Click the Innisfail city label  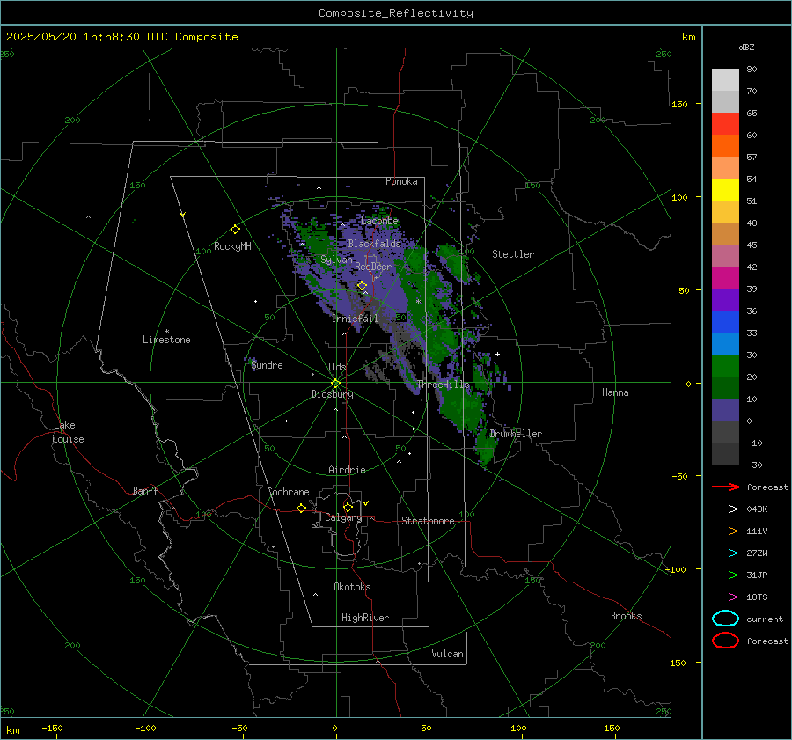click(x=355, y=319)
